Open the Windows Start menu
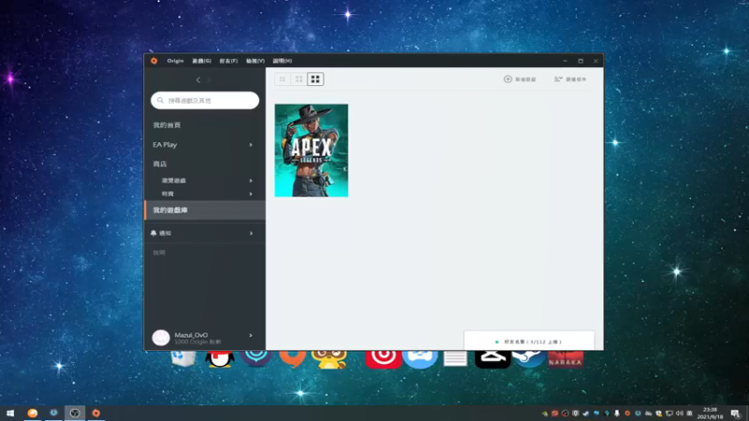This screenshot has width=749, height=421. 10,413
